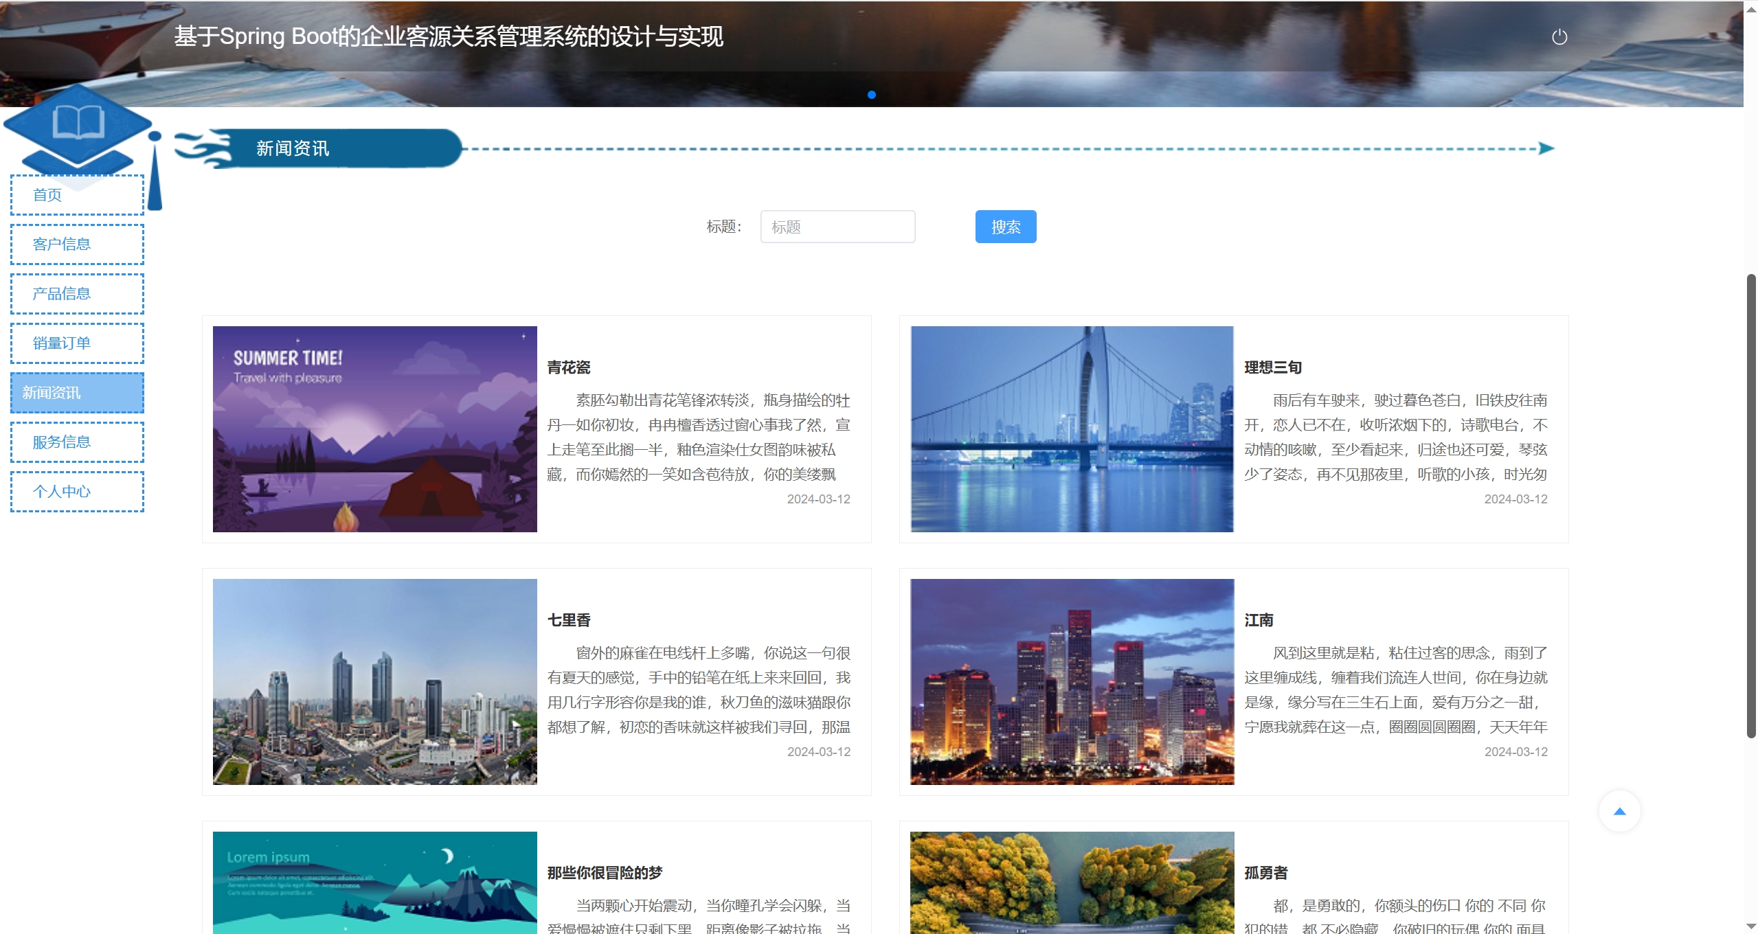Click the 理想三旬 article excerpt text
Viewport: 1758px width, 934px height.
tap(1396, 437)
